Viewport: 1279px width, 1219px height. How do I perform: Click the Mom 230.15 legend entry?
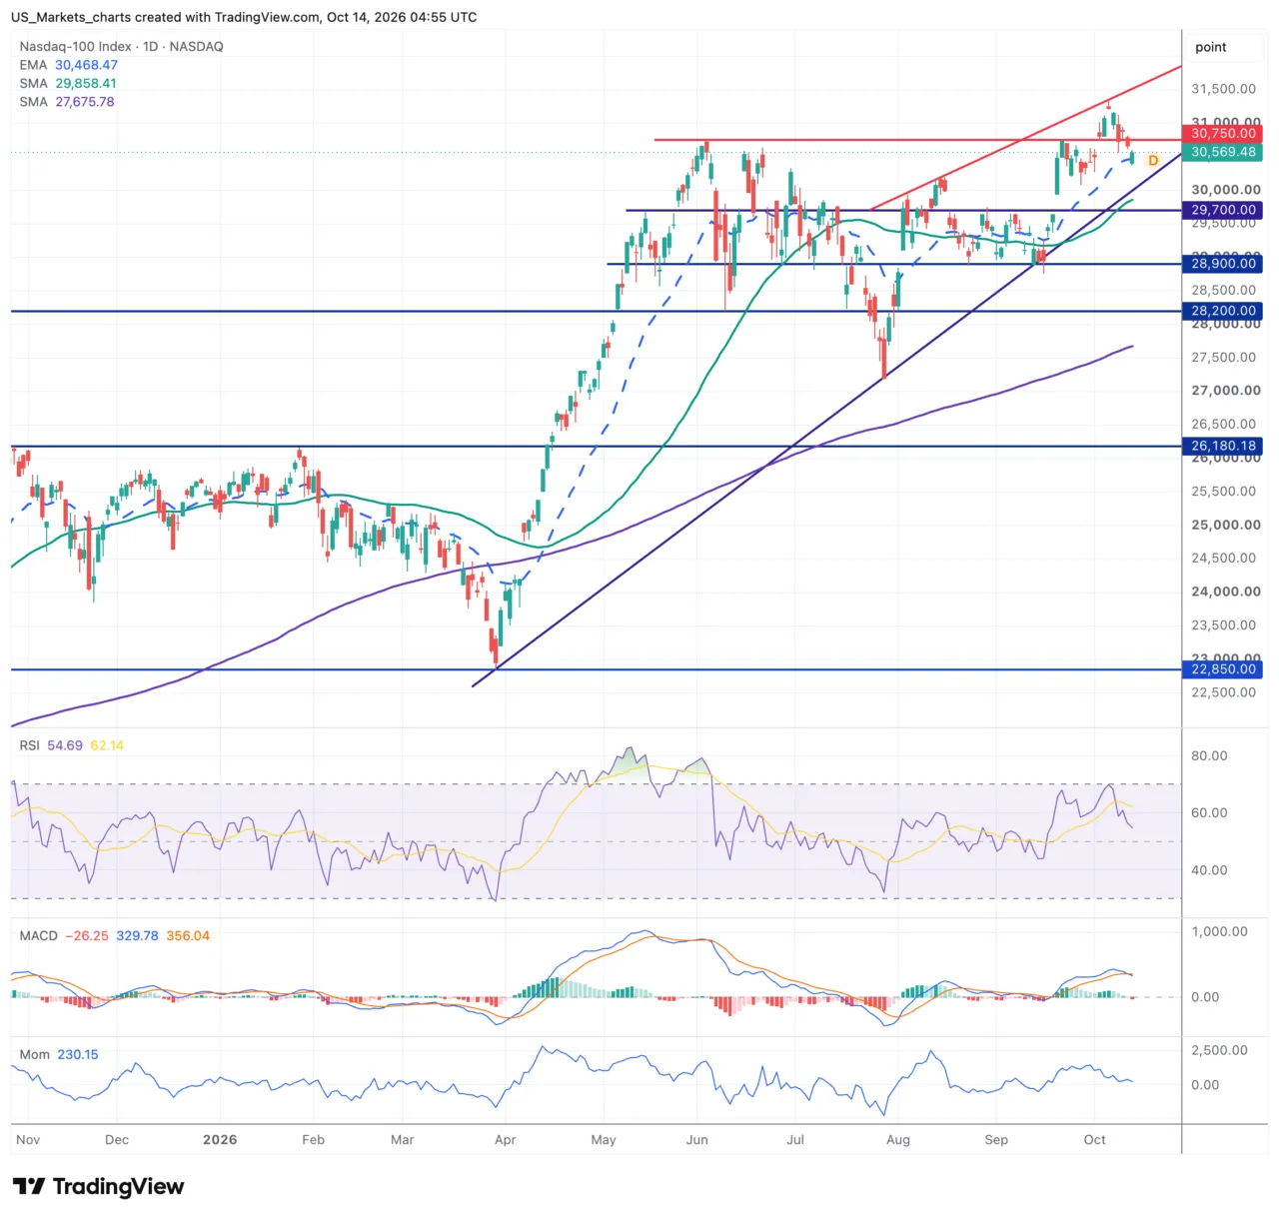(59, 1054)
